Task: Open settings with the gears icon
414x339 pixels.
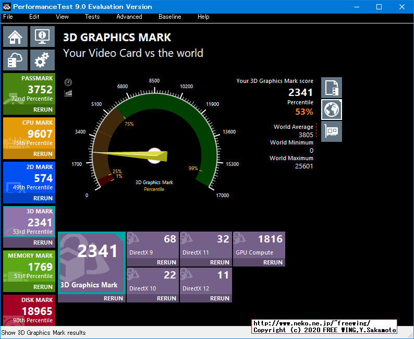Action: [42, 60]
